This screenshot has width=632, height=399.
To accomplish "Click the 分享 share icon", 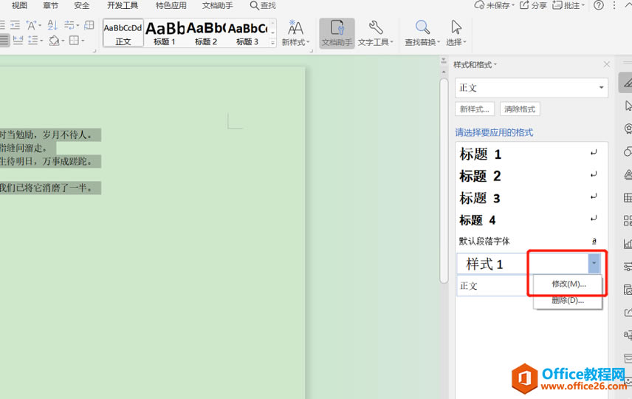I will point(524,5).
